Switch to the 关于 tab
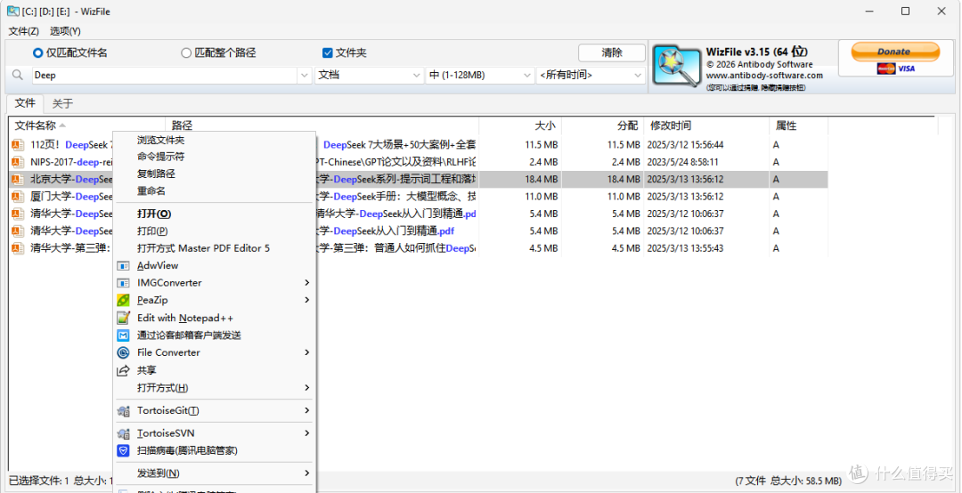 [62, 103]
